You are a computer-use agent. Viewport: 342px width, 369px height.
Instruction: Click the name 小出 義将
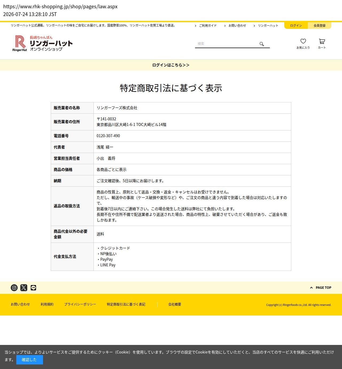[106, 158]
